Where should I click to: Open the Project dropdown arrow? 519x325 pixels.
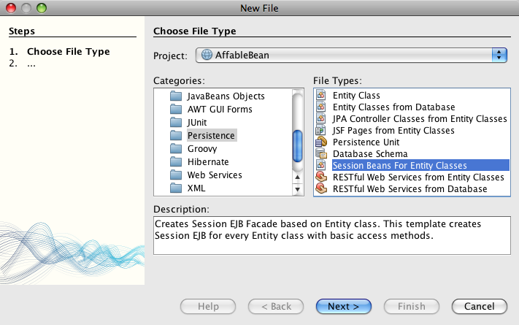(499, 55)
